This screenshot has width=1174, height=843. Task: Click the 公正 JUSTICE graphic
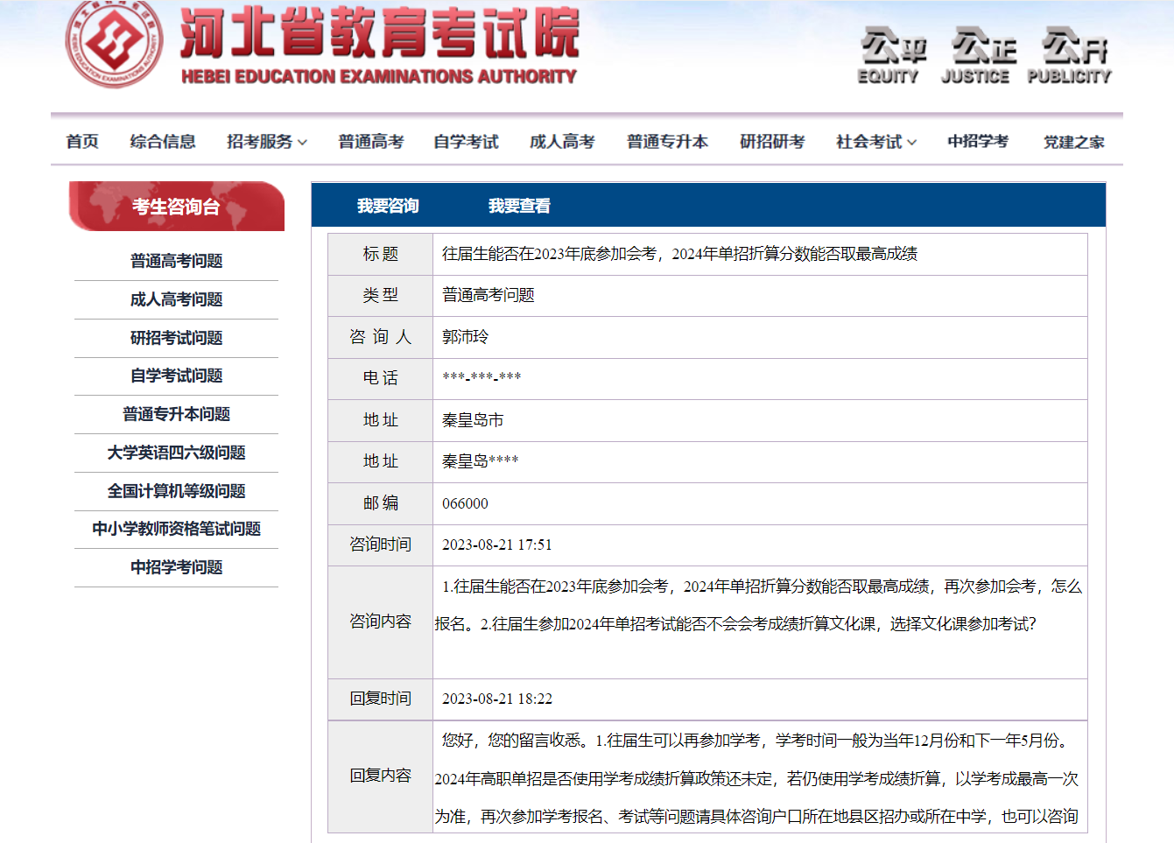[x=979, y=56]
